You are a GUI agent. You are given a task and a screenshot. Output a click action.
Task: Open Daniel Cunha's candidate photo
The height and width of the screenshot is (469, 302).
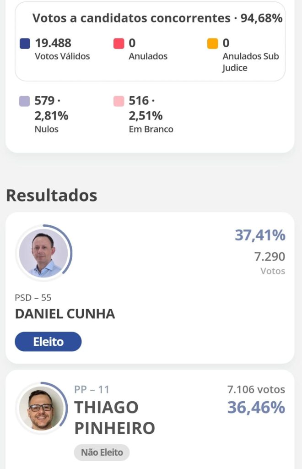pos(43,253)
